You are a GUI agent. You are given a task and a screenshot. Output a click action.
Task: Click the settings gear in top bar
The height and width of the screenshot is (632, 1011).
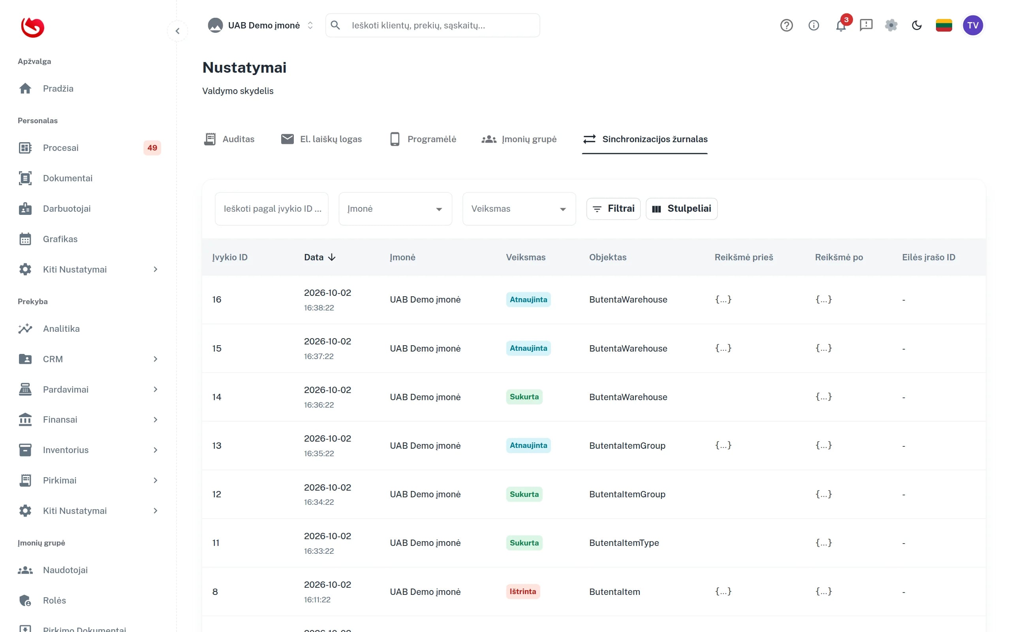pyautogui.click(x=891, y=26)
